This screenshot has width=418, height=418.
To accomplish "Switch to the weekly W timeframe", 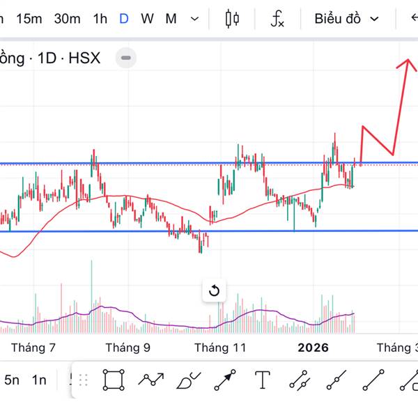I will [147, 19].
